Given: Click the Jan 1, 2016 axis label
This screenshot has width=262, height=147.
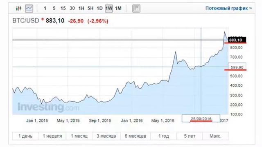Looking at the screenshot, I should click(x=132, y=120).
